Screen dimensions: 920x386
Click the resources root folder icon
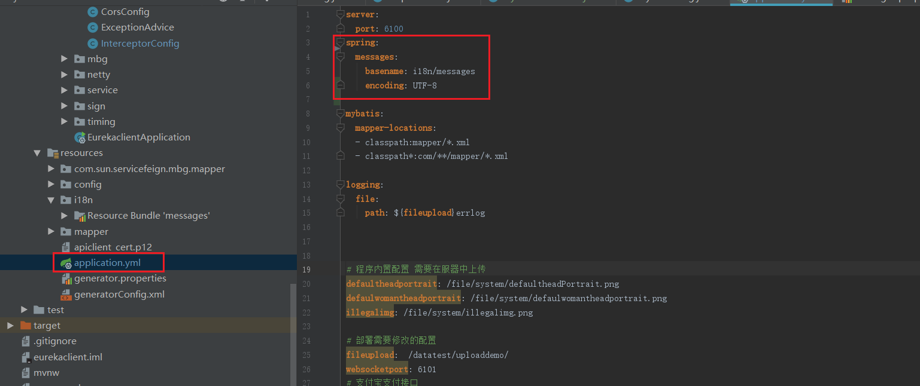(53, 153)
